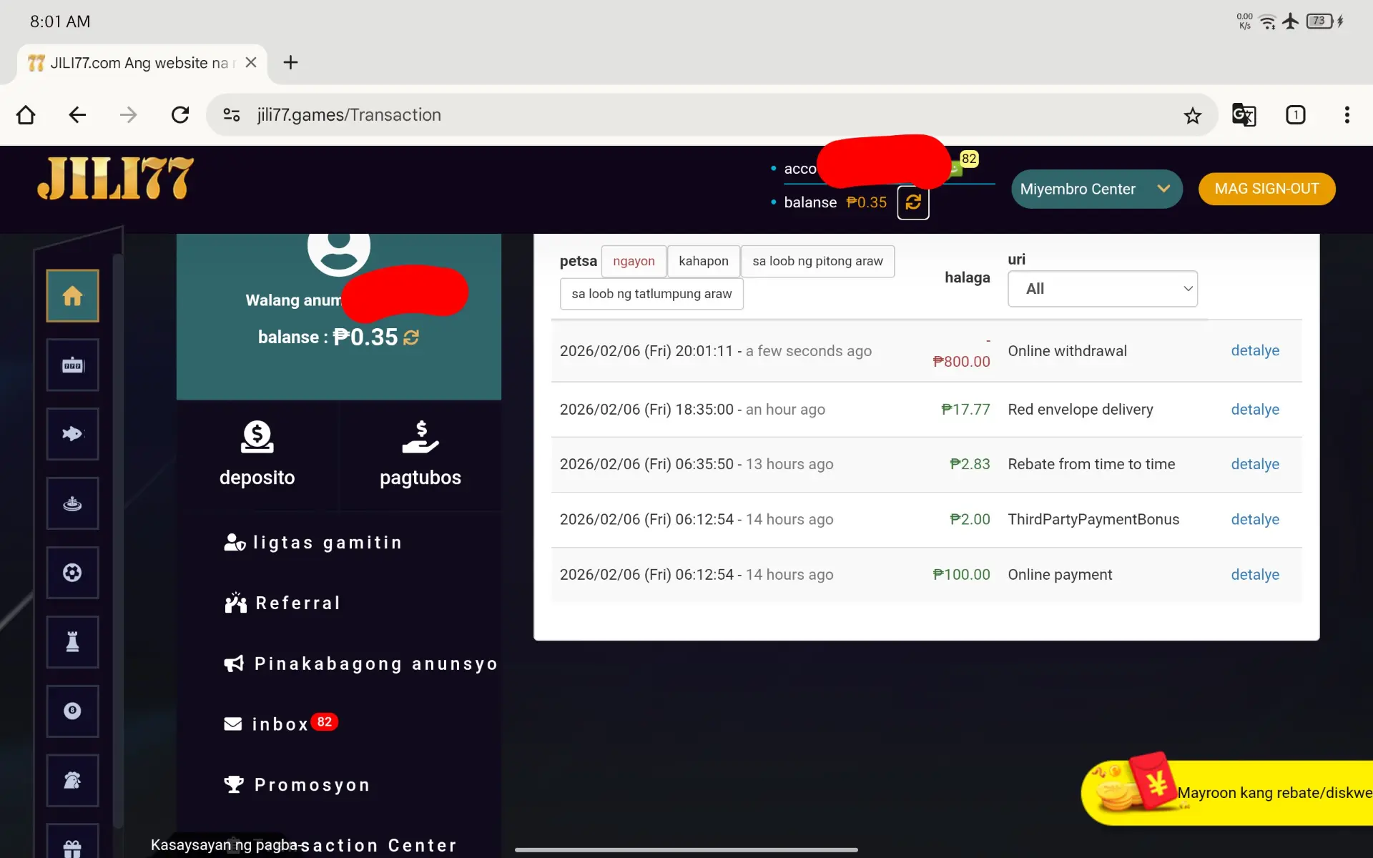Expand the Miyembro Center dropdown

pyautogui.click(x=1096, y=189)
